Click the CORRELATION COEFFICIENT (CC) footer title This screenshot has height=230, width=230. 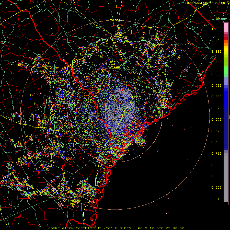click(80, 228)
